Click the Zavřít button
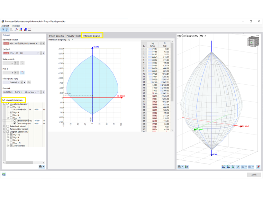Image resolution: width=263 pixels, height=197 pixels. click(x=254, y=175)
